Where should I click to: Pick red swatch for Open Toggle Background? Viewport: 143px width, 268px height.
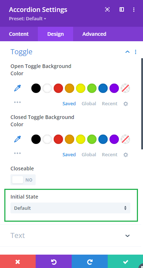click(58, 88)
